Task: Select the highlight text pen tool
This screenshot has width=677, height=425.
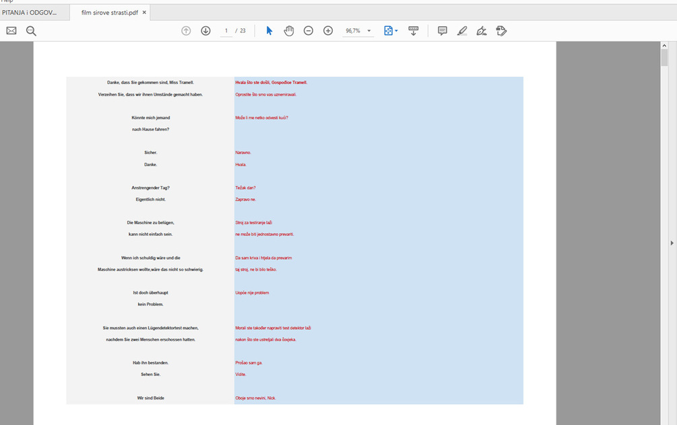Action: [462, 31]
